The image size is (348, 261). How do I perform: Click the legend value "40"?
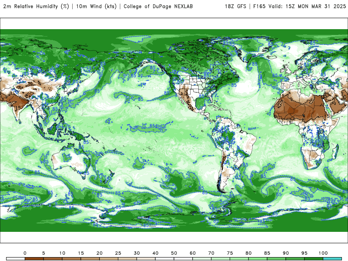[155, 253]
